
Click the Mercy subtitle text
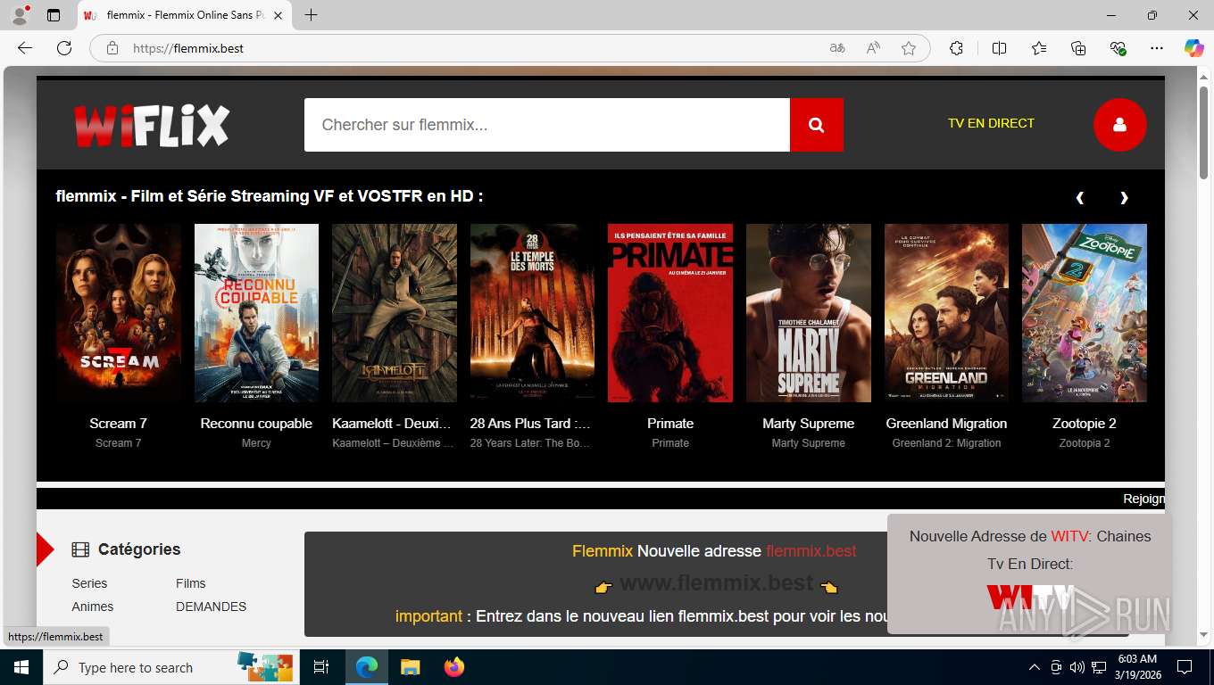pyautogui.click(x=256, y=443)
